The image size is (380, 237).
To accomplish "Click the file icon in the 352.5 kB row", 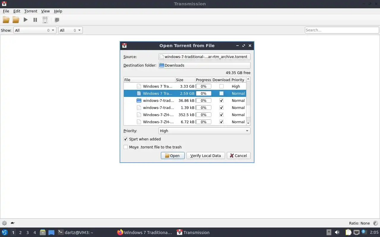I will (139, 115).
